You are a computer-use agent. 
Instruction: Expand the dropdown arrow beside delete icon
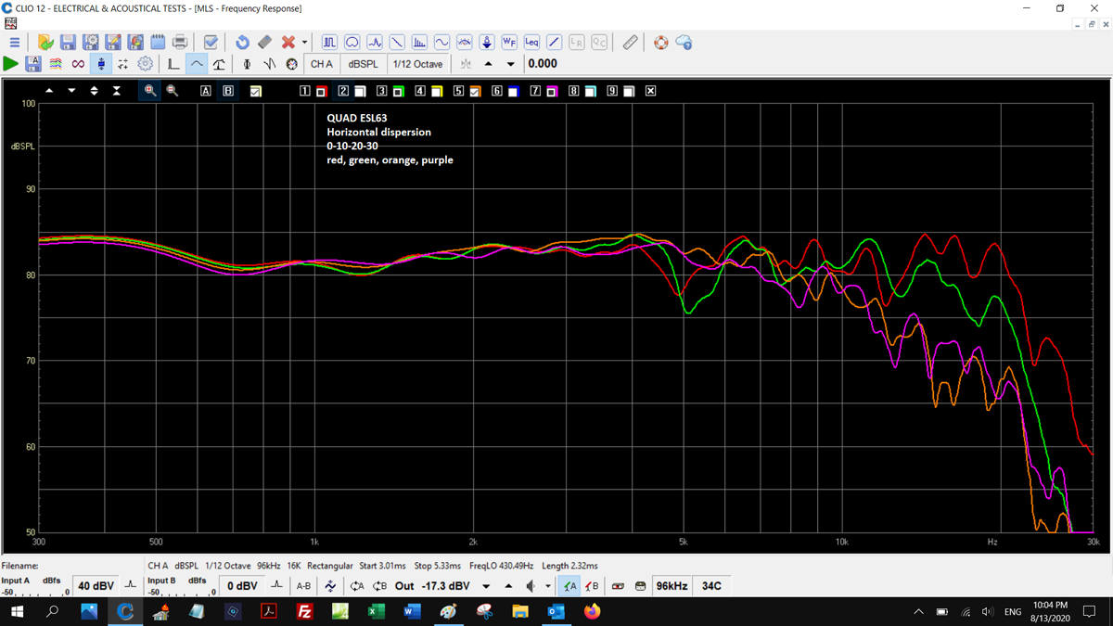(304, 43)
